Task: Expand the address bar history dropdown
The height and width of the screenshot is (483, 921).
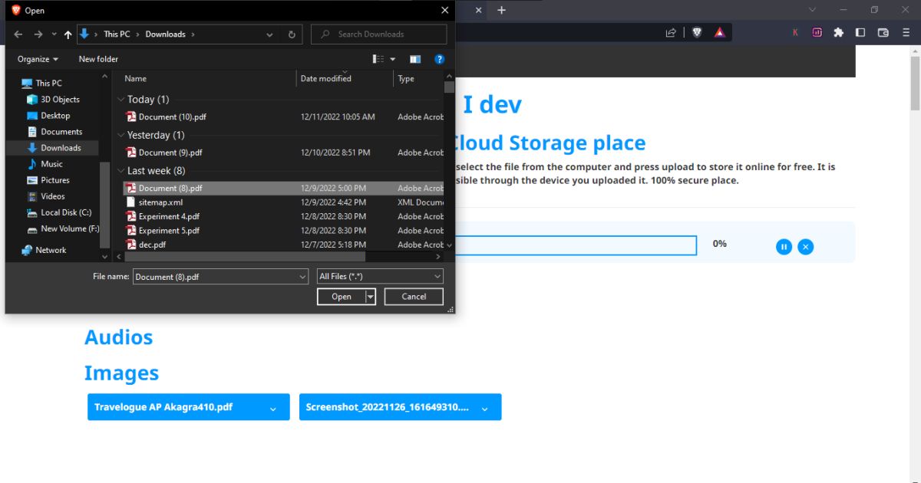Action: point(269,34)
